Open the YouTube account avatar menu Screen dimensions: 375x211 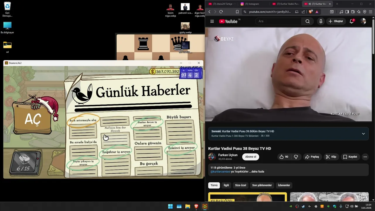363,21
